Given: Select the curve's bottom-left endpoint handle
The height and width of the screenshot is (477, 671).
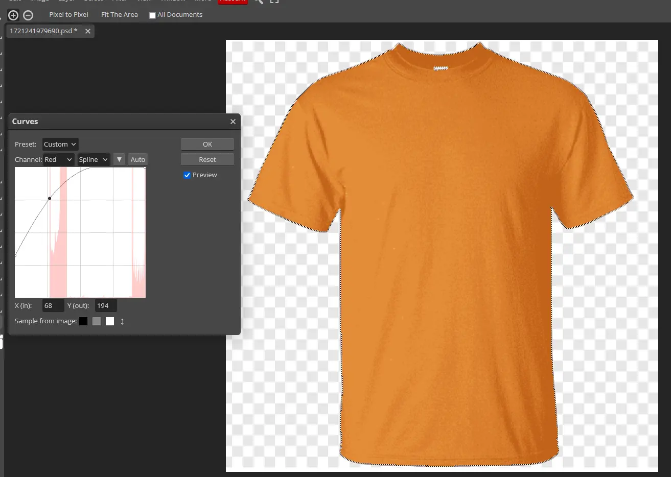Looking at the screenshot, I should pos(15,255).
